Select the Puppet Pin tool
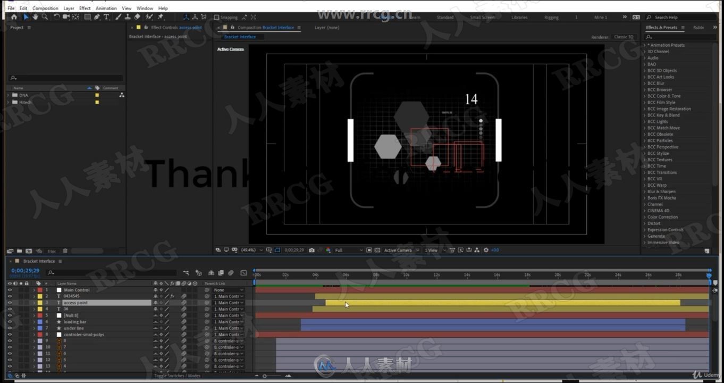 pyautogui.click(x=160, y=17)
